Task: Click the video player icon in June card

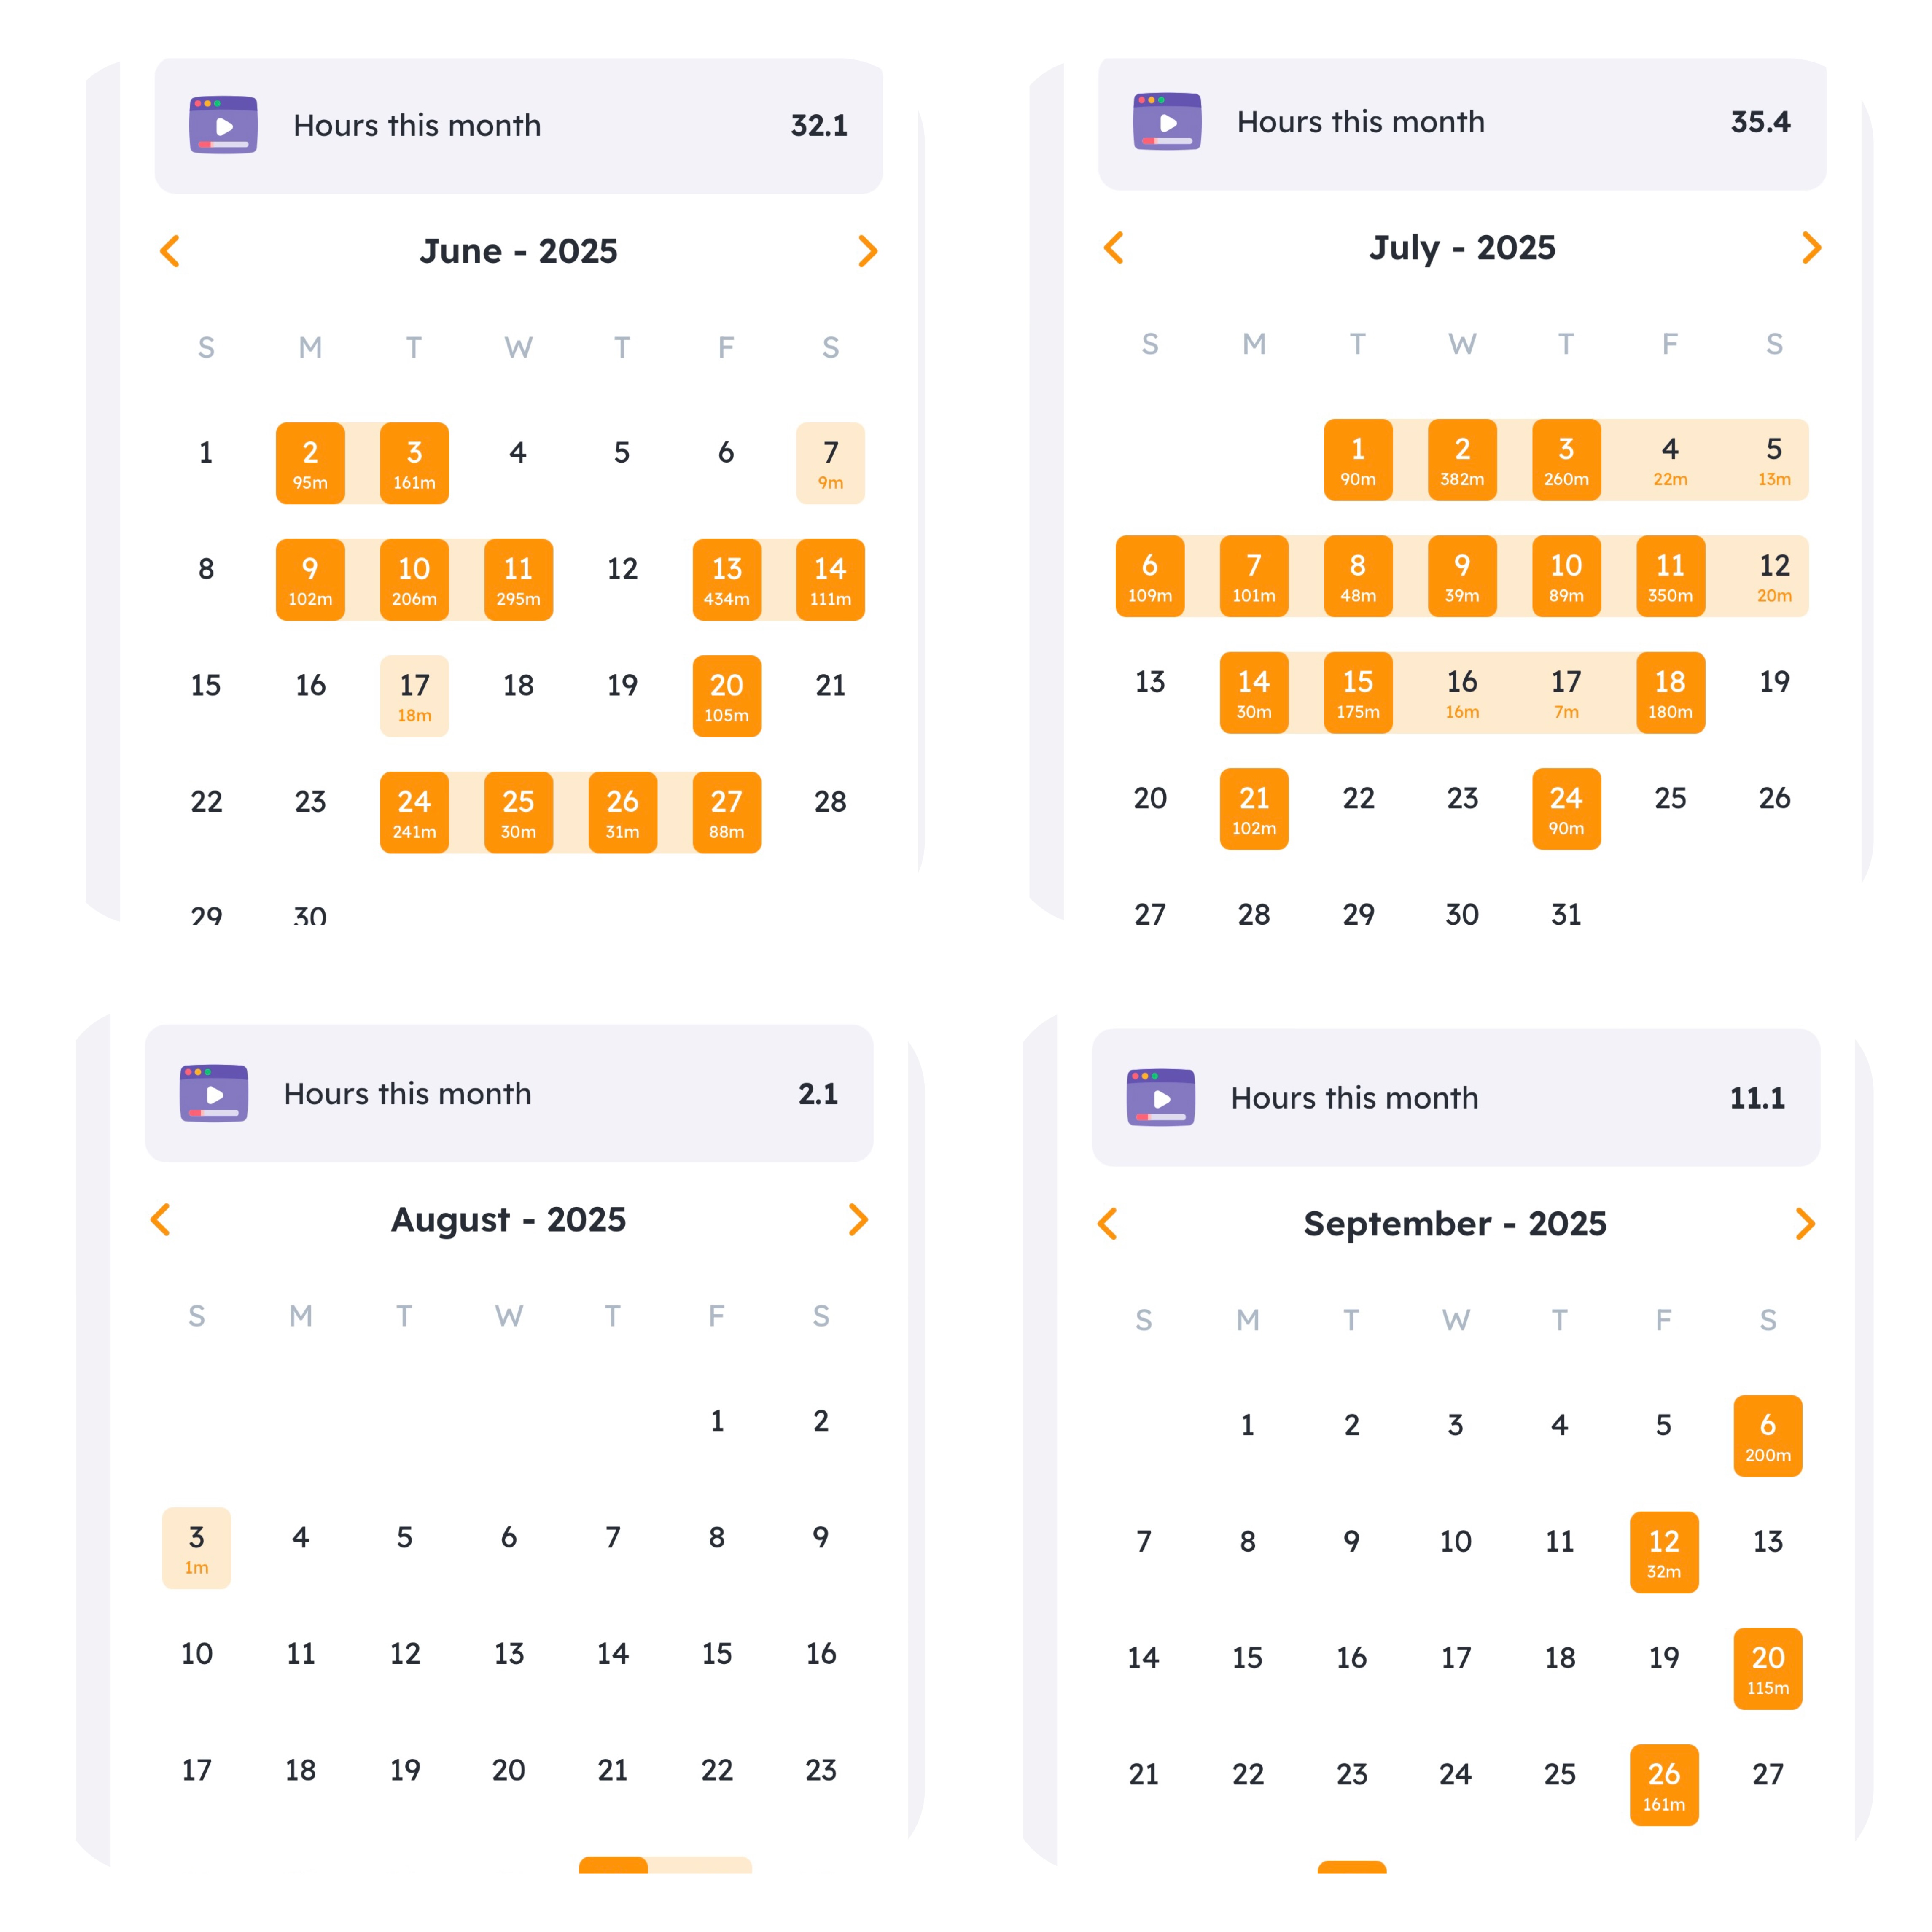Action: (223, 125)
